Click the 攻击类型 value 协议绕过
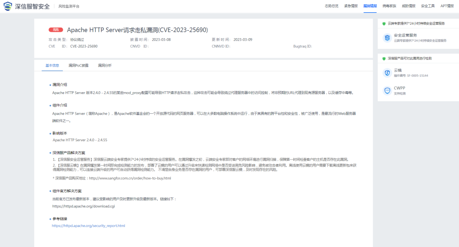This screenshot has height=247, width=459. point(77,39)
